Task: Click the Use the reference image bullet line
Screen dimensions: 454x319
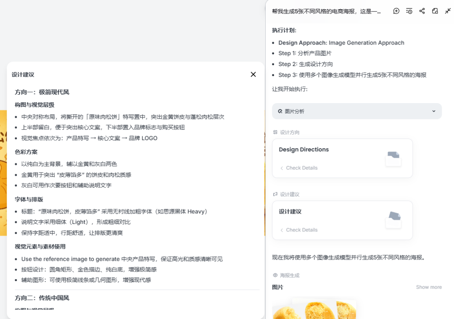Action: coord(122,259)
